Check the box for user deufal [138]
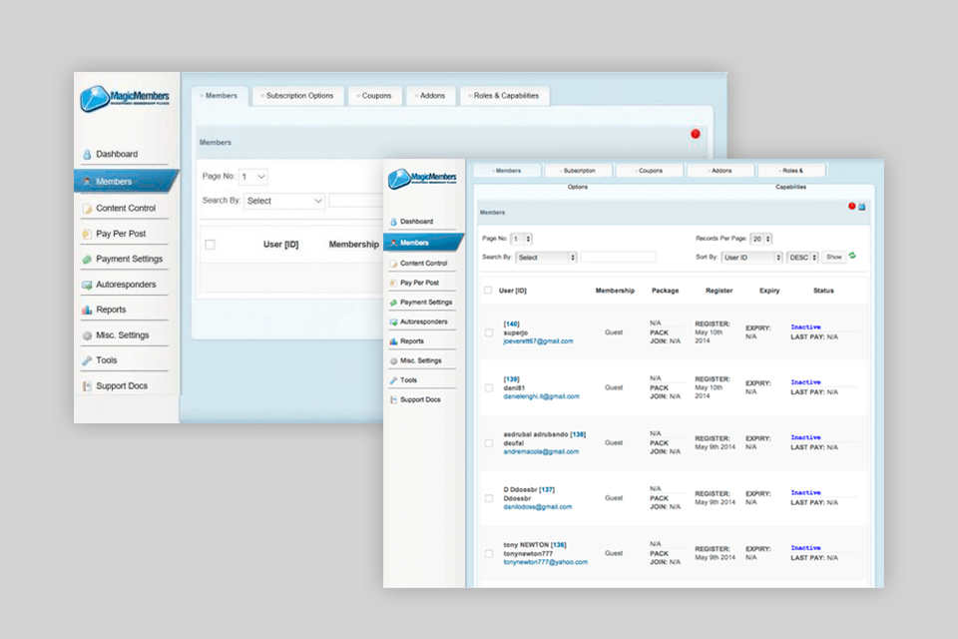The height and width of the screenshot is (639, 958). 489,442
